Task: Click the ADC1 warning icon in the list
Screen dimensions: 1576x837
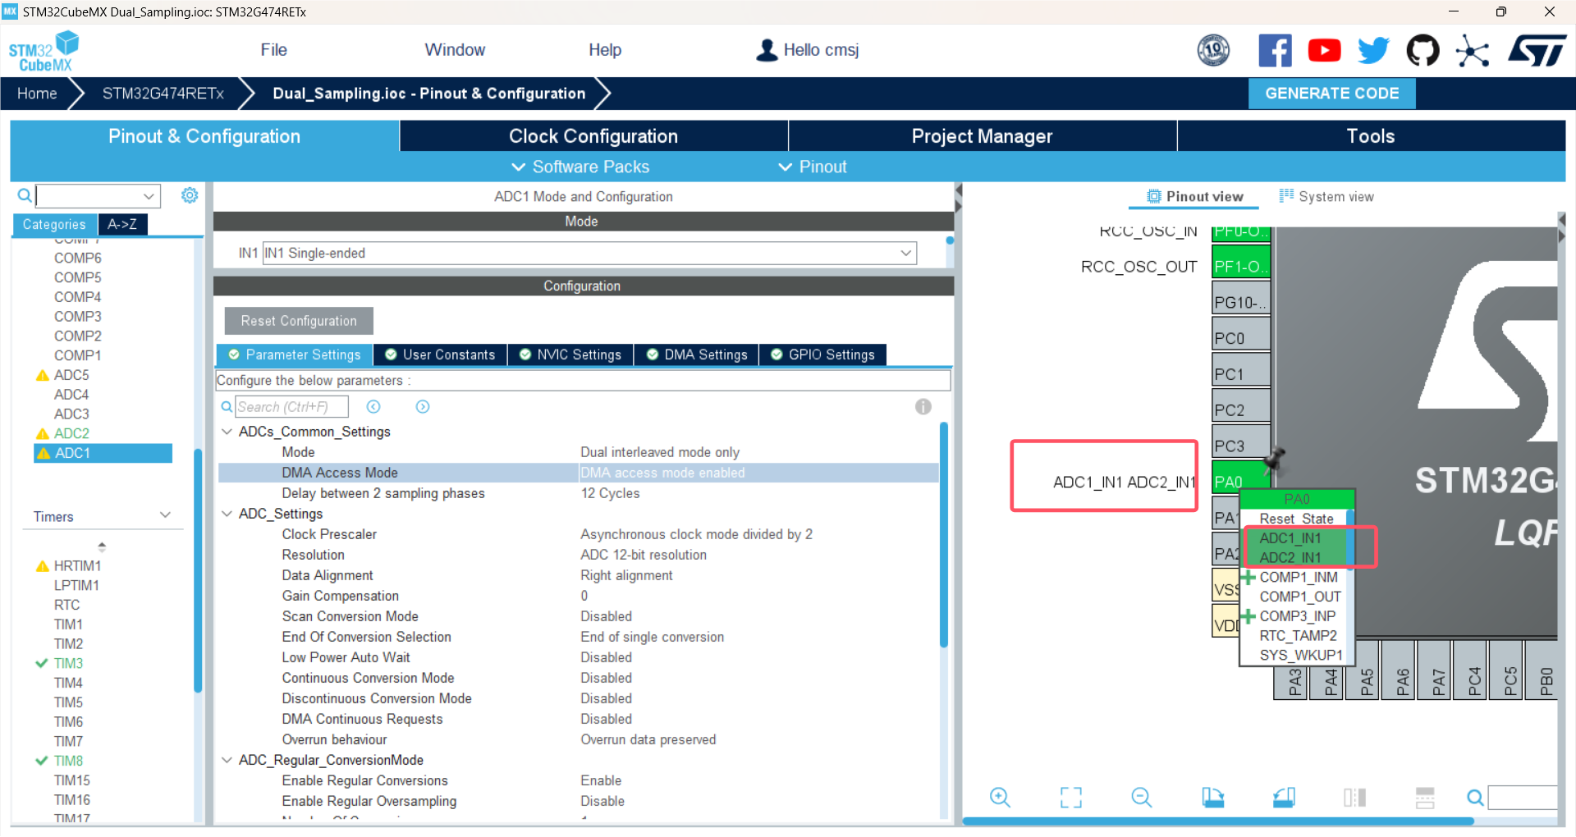Action: click(x=43, y=453)
